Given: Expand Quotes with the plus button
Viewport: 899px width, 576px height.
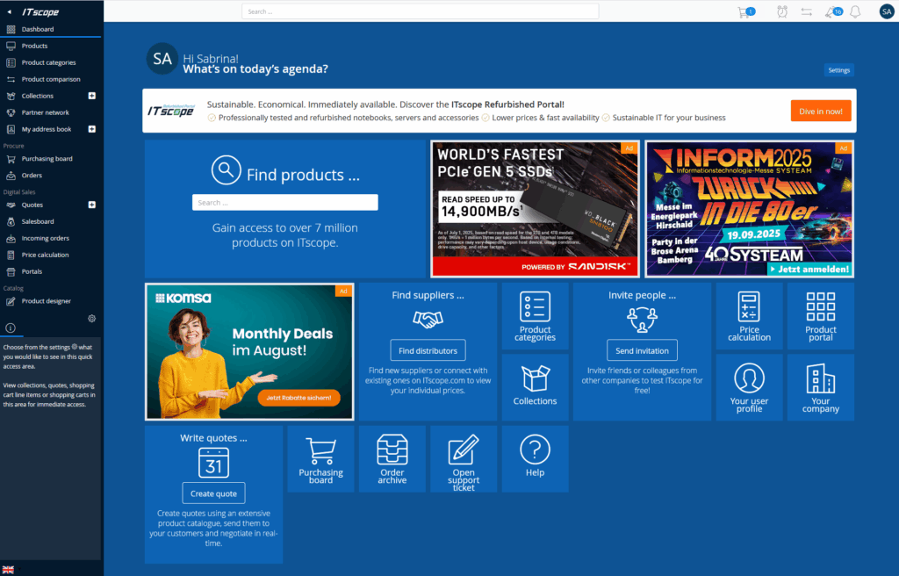Looking at the screenshot, I should click(92, 205).
